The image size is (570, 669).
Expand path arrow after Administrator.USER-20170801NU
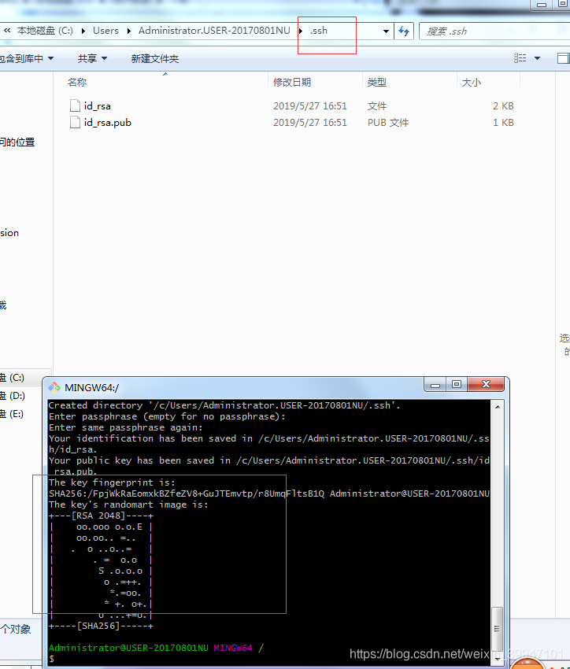(301, 31)
